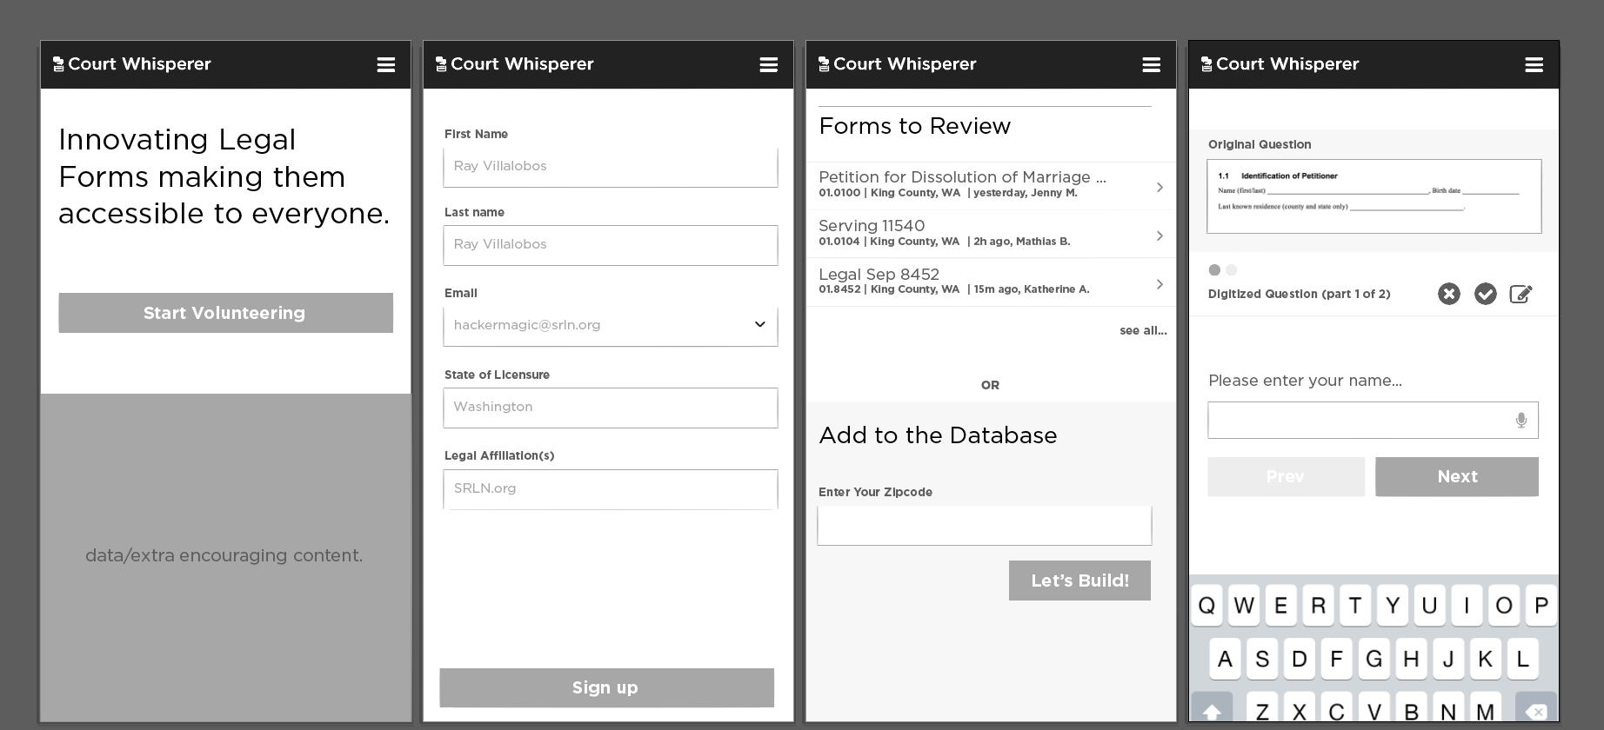Open the Original Question form thumbnail
Screen dimensions: 1604x730
tap(1373, 196)
